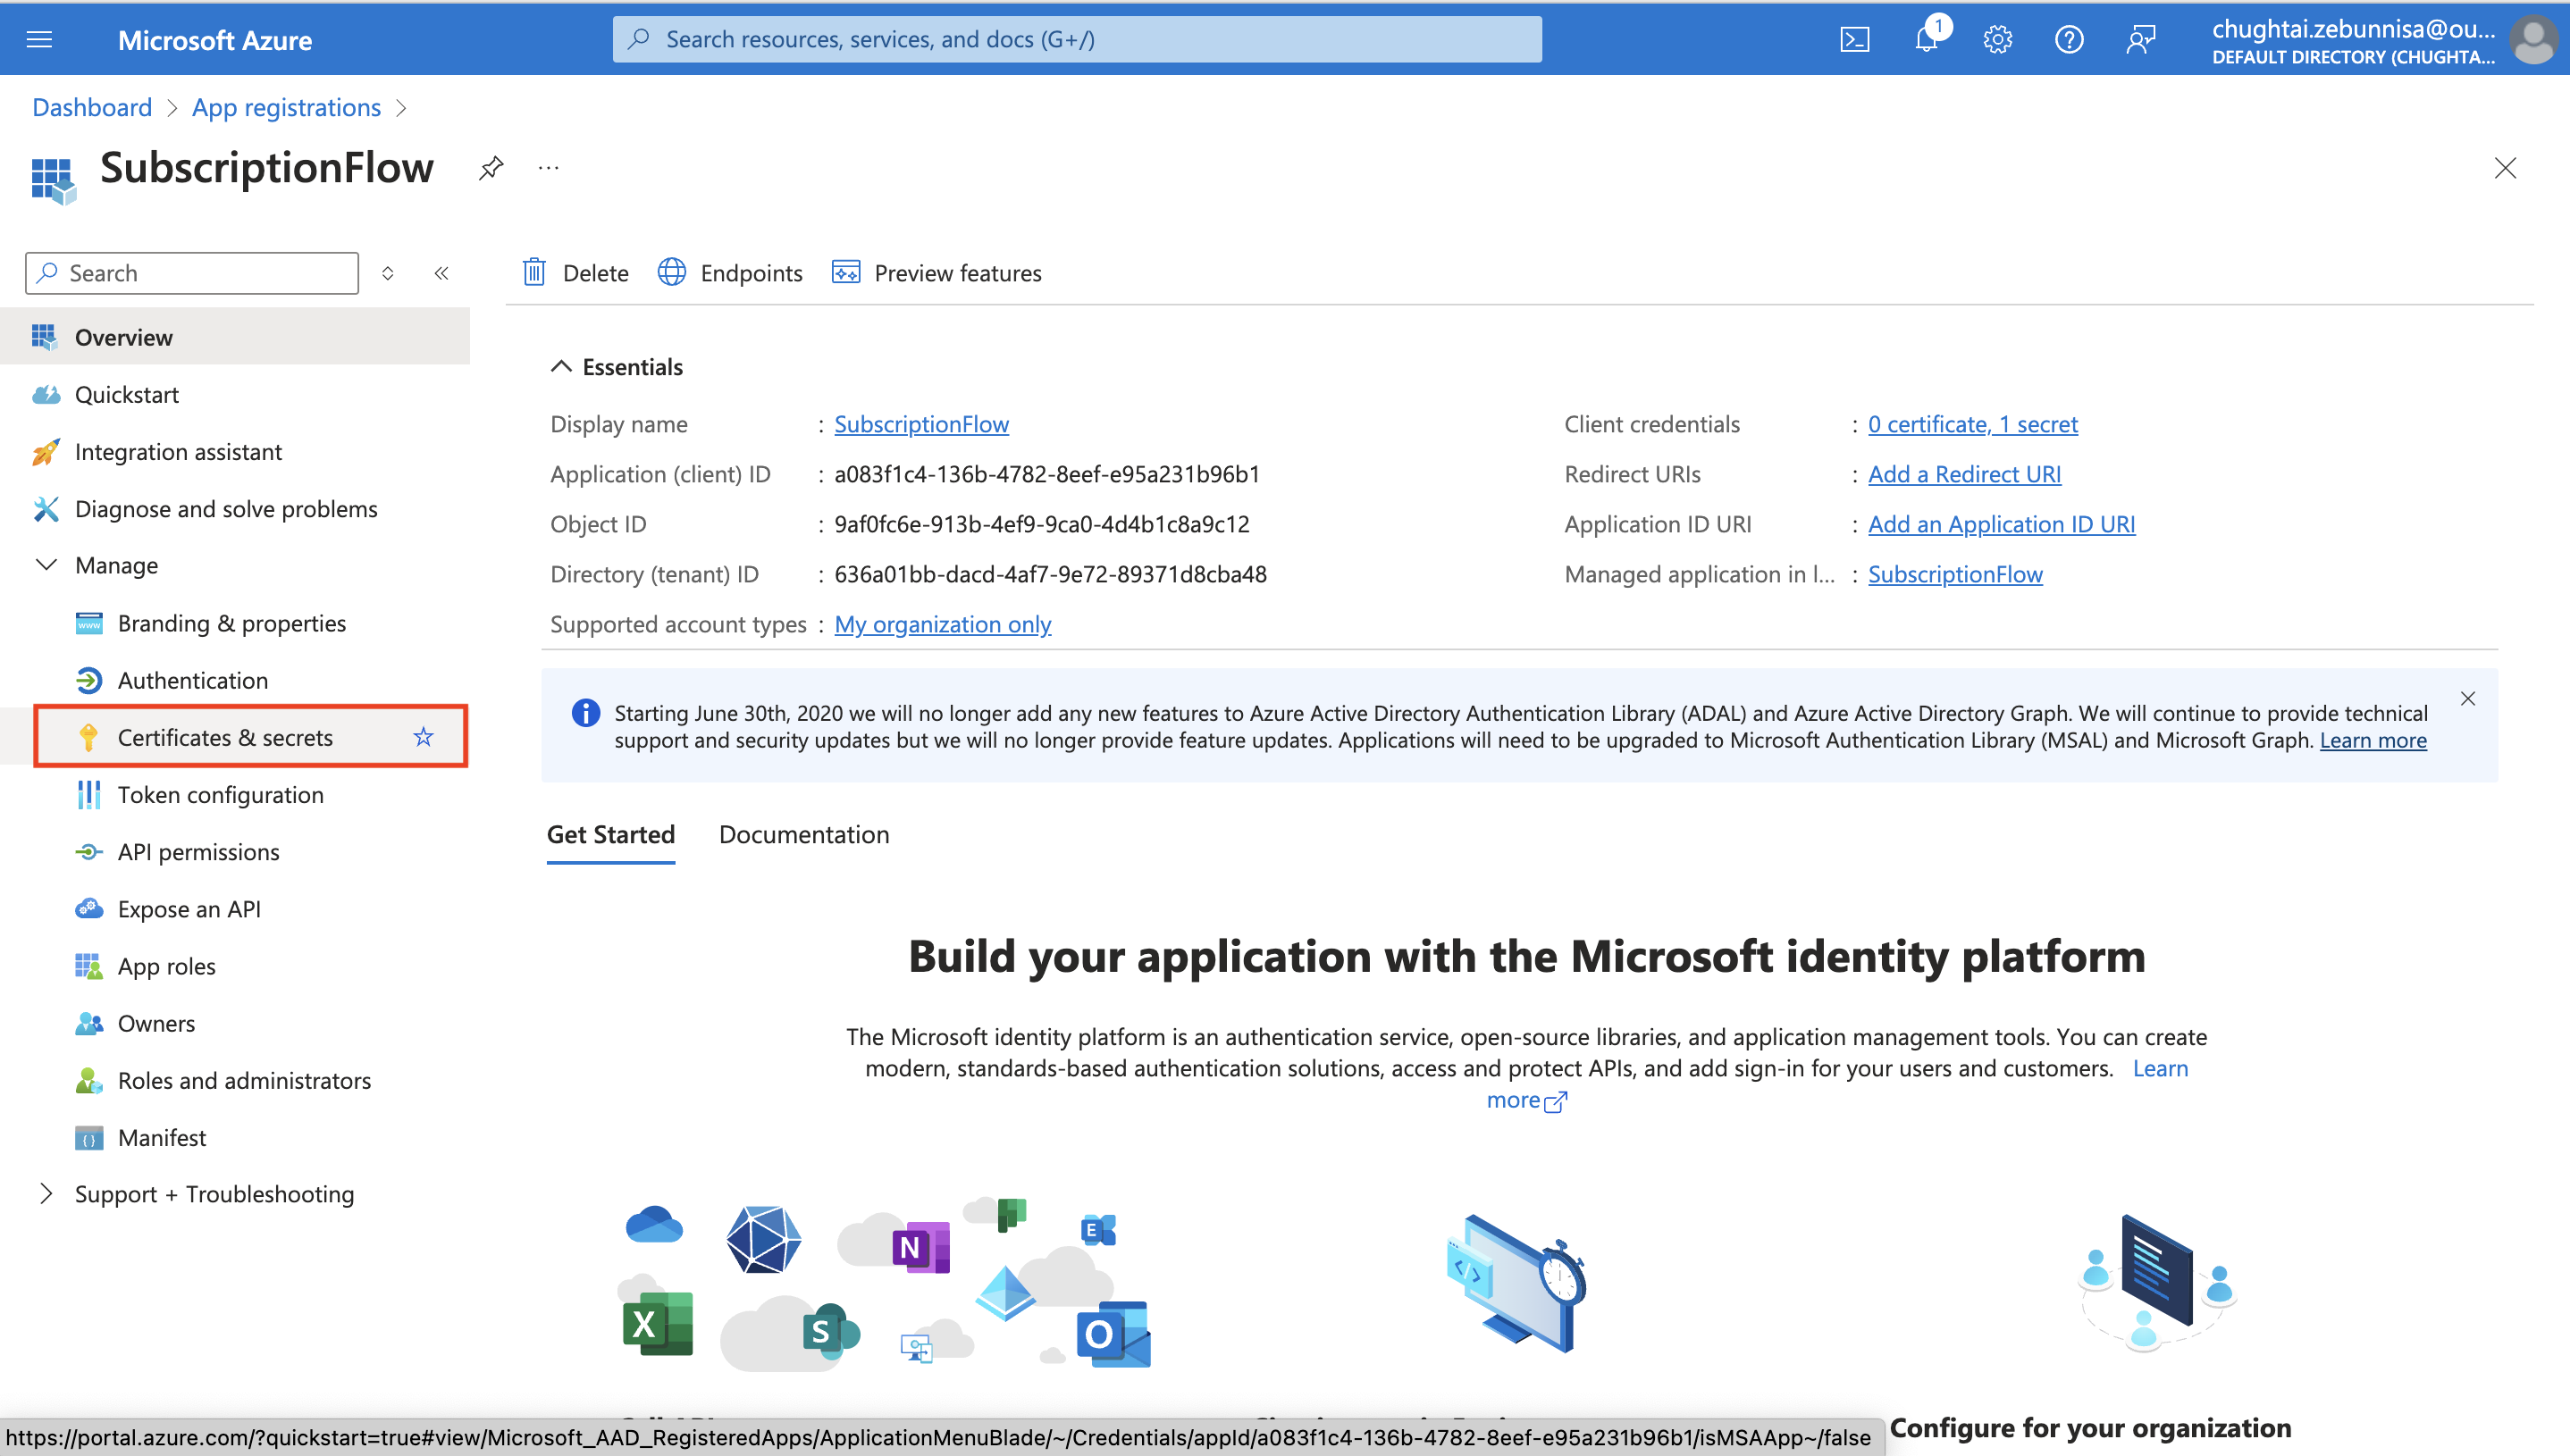This screenshot has width=2570, height=1456.
Task: Focus the left menu Search field
Action: point(192,272)
